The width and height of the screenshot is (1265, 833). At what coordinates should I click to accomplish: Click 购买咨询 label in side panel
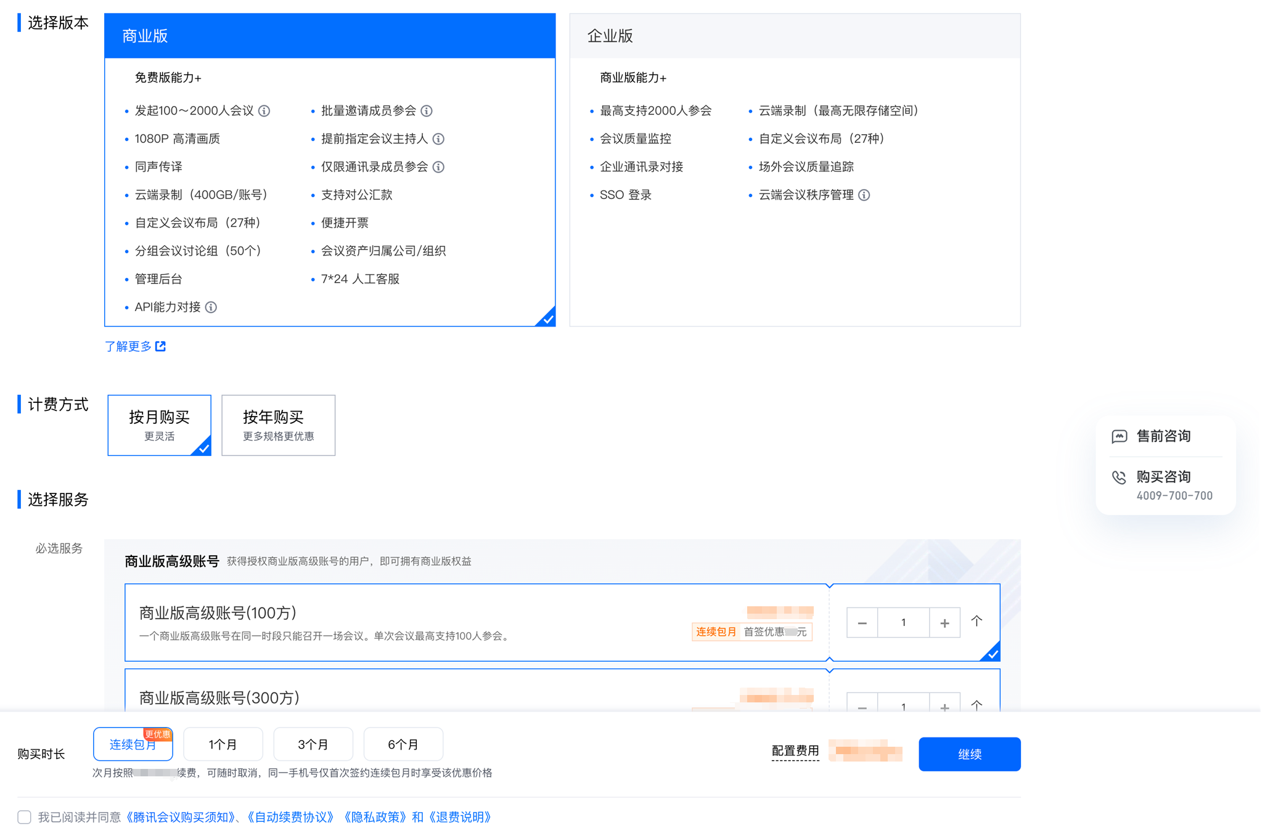[x=1163, y=477]
